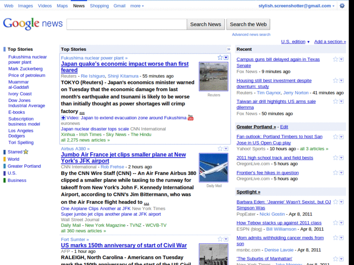Image resolution: width=354 pixels, height=265 pixels.
Task: Open dropdown arrow for Tebow story
Action: [x=341, y=223]
